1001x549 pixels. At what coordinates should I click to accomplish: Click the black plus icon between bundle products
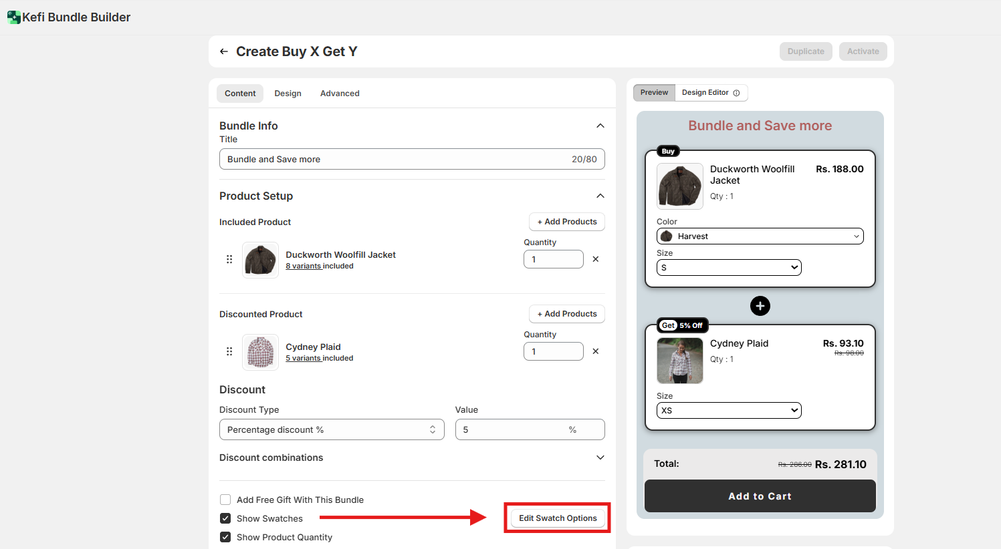(x=760, y=306)
